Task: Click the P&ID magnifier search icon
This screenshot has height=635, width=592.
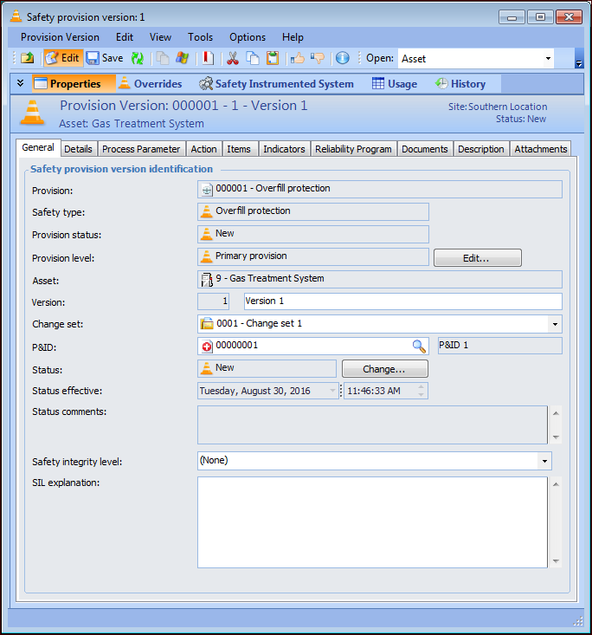Action: (x=419, y=347)
